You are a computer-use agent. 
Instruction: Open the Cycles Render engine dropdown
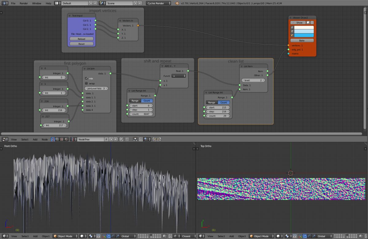pyautogui.click(x=159, y=3)
